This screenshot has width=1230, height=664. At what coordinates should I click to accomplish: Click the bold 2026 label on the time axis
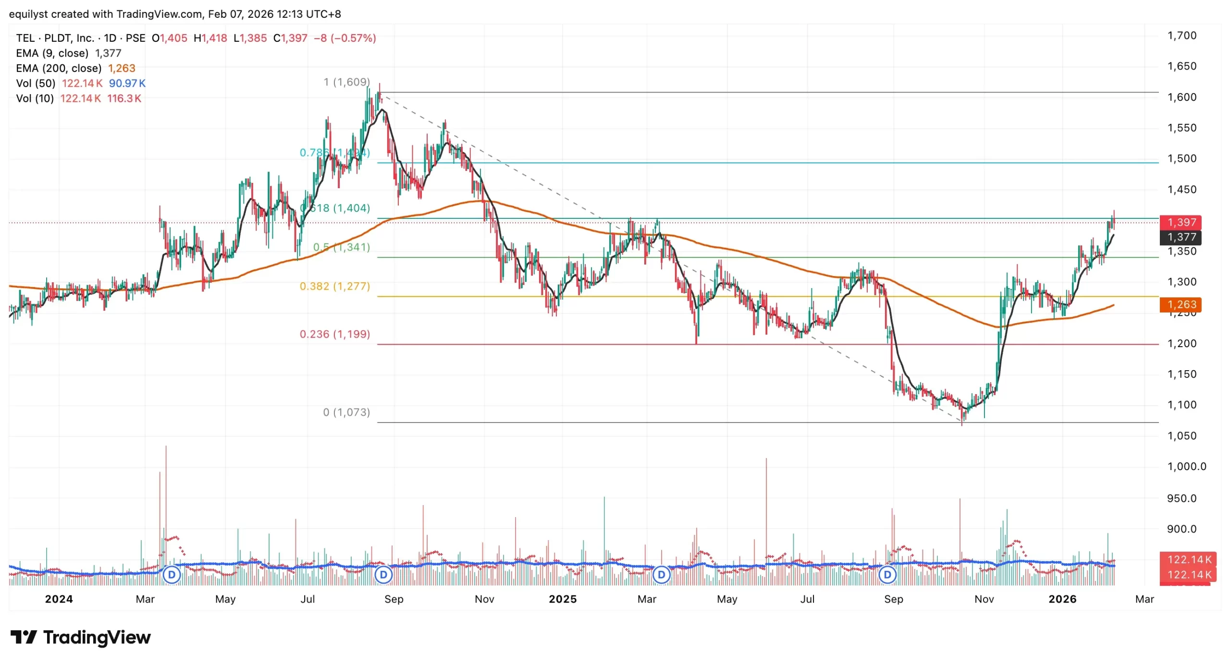[1062, 599]
